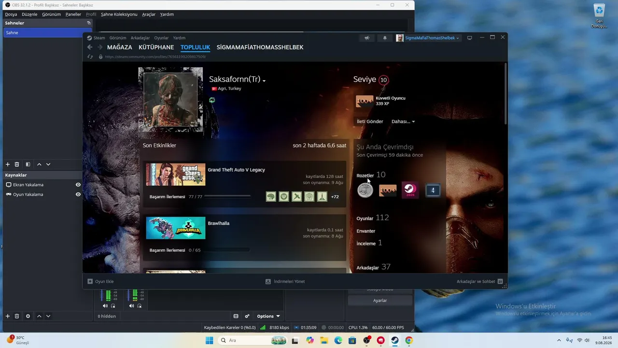
Task: Open source properties gear under Kaynaklar
Action: [28, 316]
